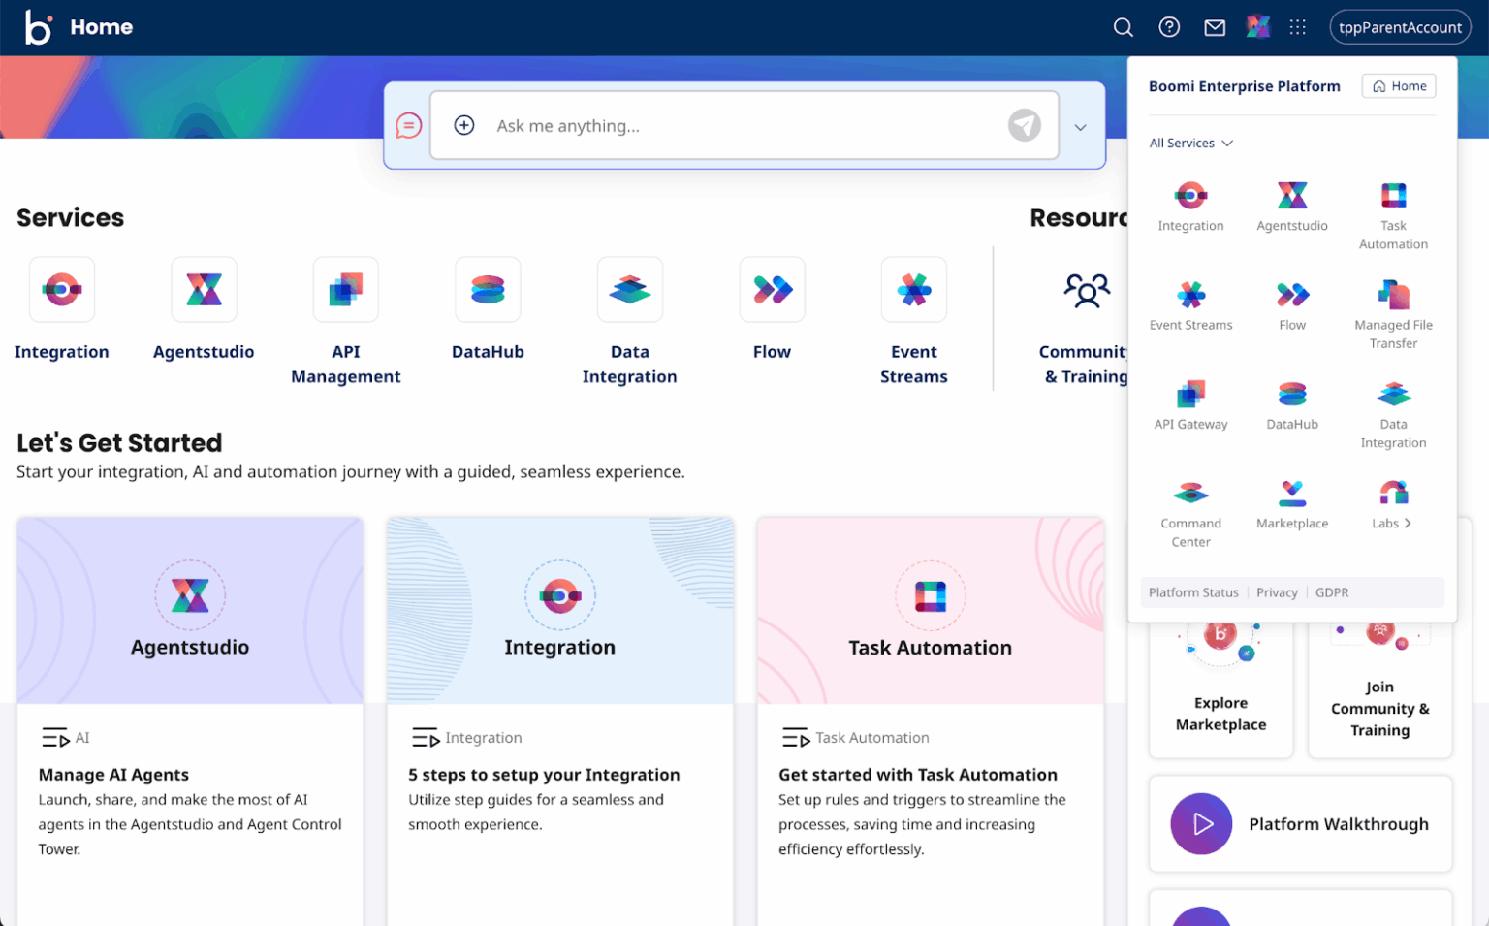Click the plus icon in the ask box
This screenshot has height=926, width=1489.
(x=464, y=125)
